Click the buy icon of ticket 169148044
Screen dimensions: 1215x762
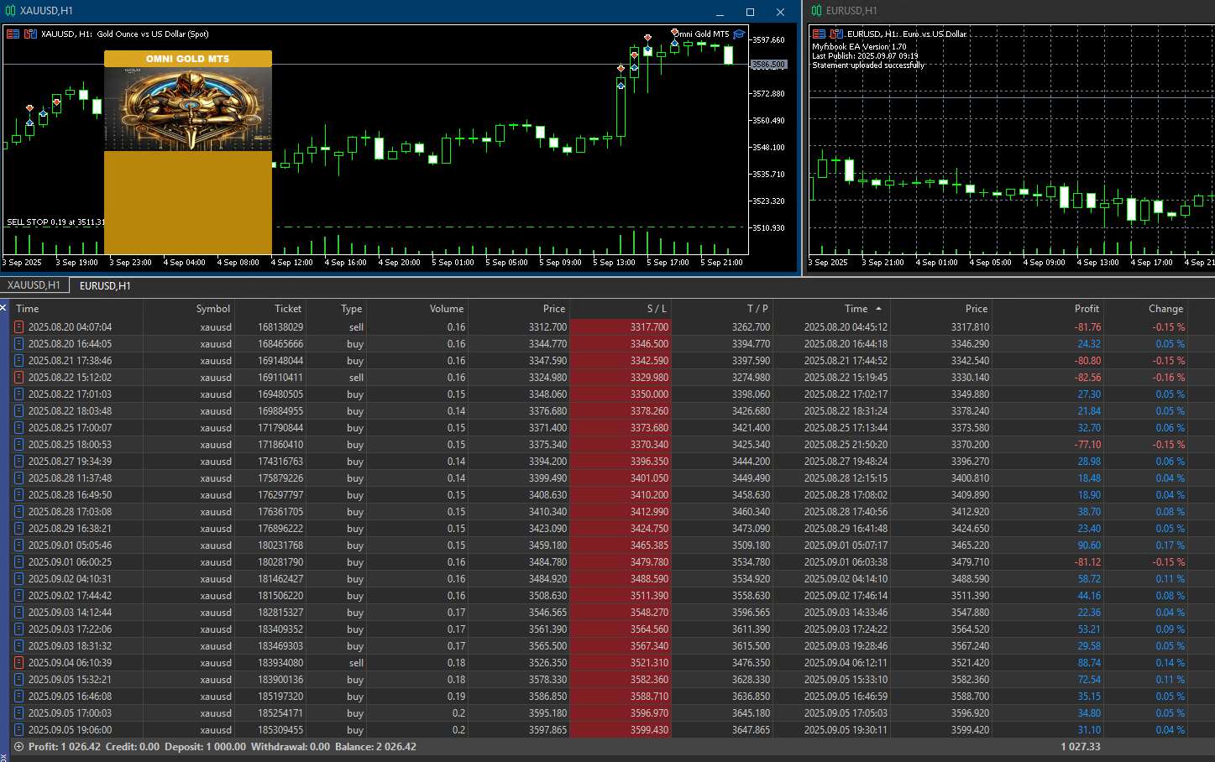click(18, 361)
